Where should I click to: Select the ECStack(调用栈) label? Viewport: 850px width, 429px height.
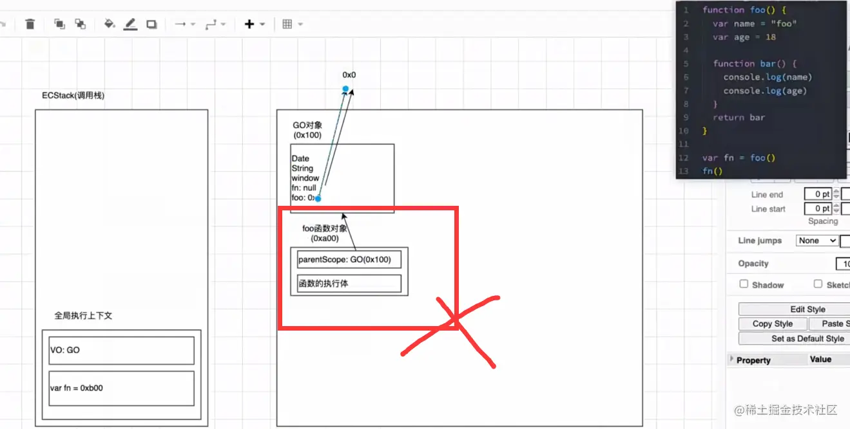pyautogui.click(x=73, y=96)
